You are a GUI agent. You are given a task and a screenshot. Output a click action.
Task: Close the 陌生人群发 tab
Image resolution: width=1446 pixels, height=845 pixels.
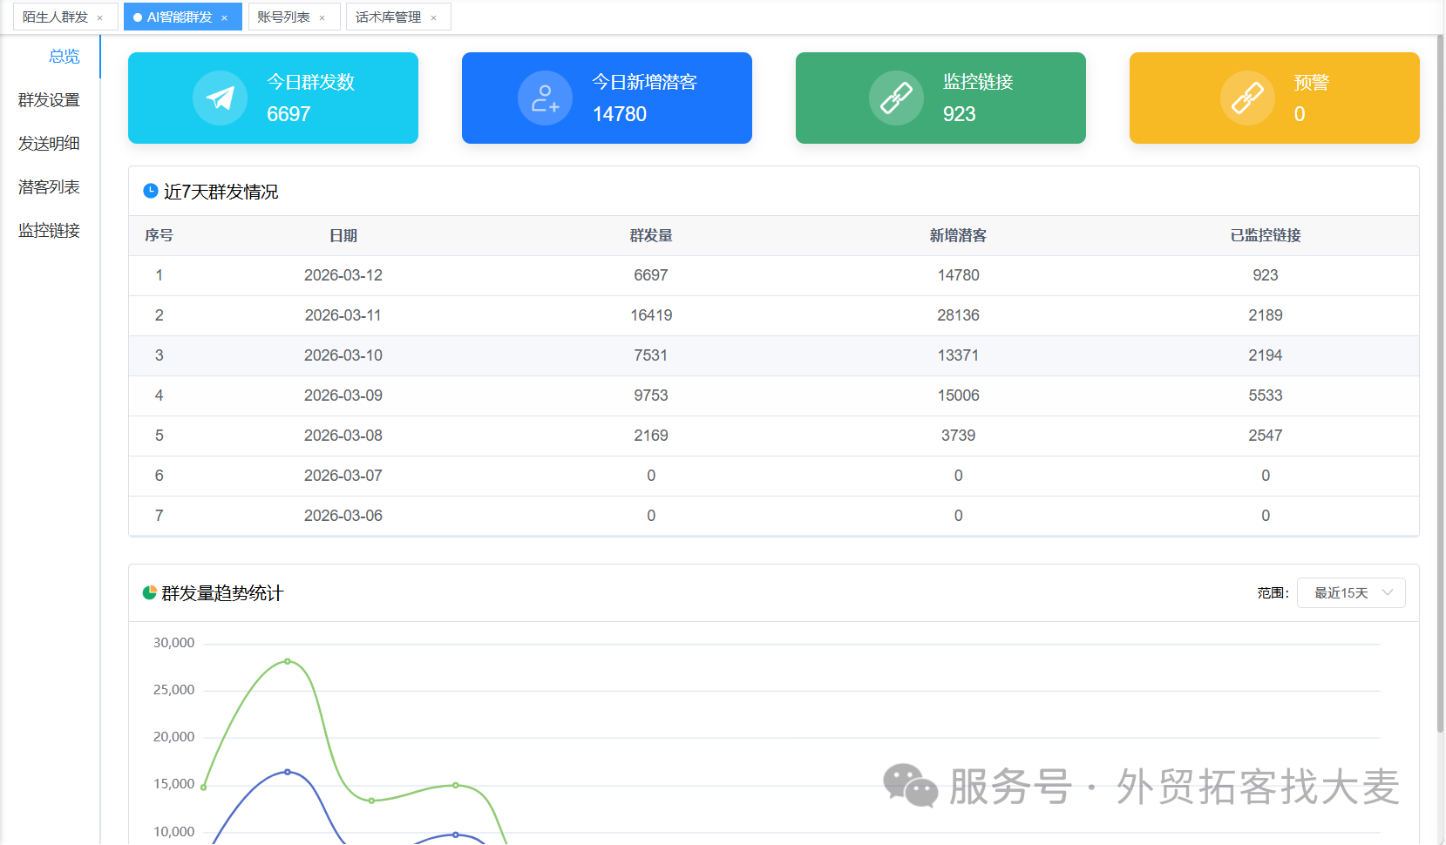tap(100, 17)
